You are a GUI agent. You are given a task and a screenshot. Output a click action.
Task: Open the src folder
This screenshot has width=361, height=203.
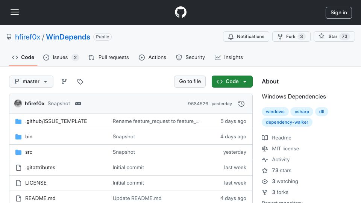pyautogui.click(x=29, y=152)
